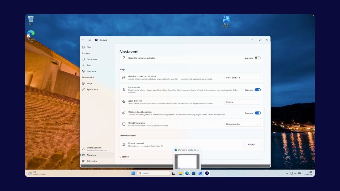Viewport: 340px width, 191px height.
Task: Open Outlook mail icon in taskbar
Action: tap(200, 173)
